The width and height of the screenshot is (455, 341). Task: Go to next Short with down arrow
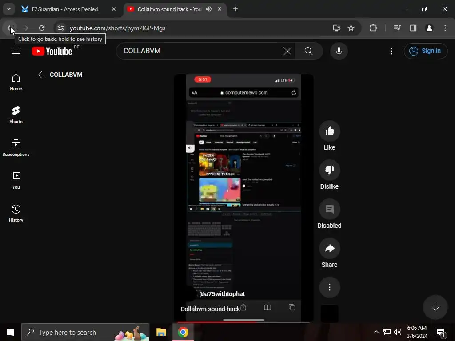[435, 307]
